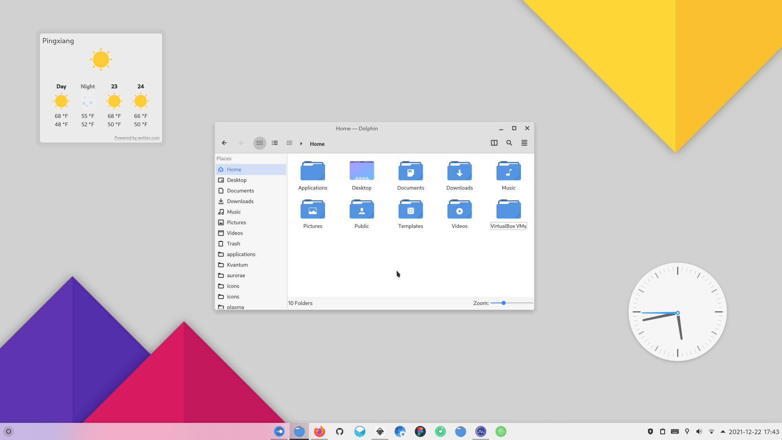Open Figma from taskbar

point(420,431)
